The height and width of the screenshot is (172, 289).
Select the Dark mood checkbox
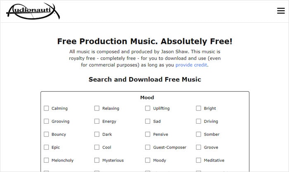tap(97, 134)
